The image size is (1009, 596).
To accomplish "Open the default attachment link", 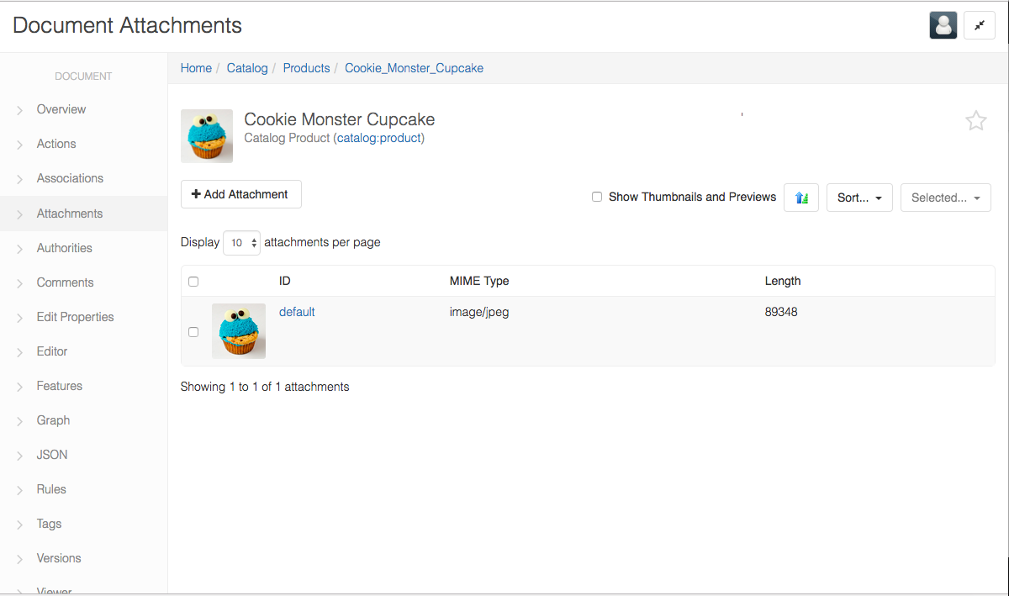I will (x=297, y=312).
